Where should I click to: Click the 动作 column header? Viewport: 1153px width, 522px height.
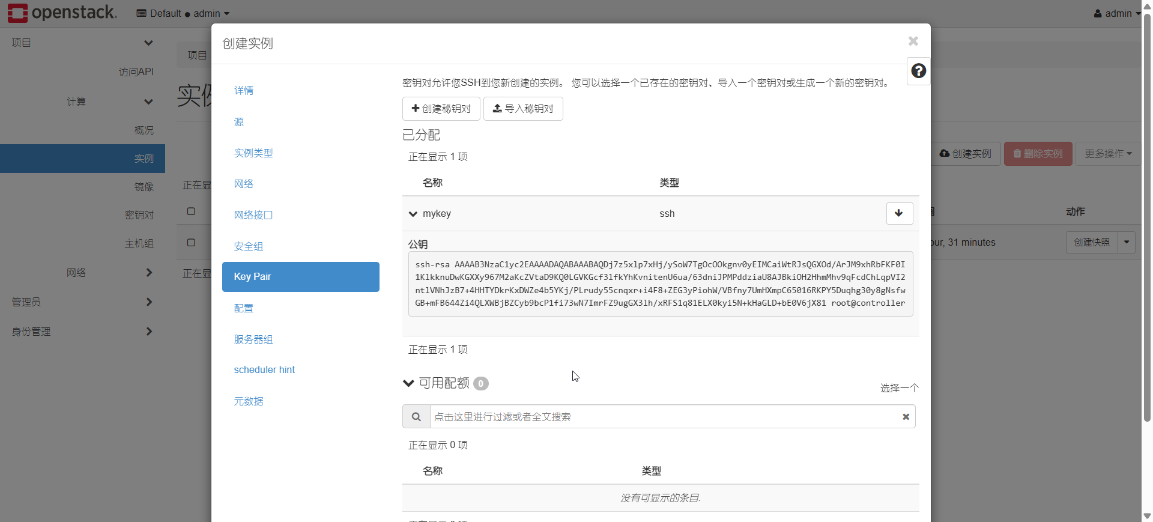[1076, 211]
